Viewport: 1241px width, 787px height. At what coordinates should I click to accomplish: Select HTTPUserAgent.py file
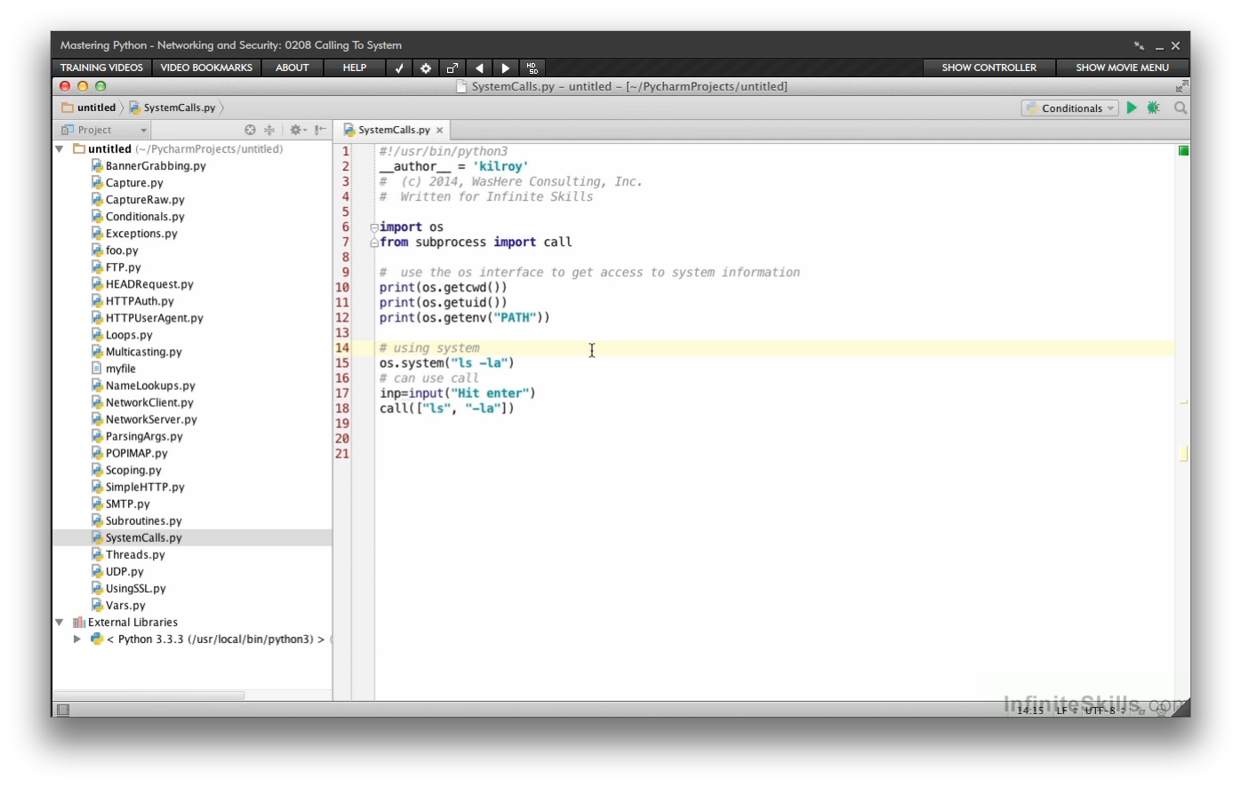click(x=154, y=318)
